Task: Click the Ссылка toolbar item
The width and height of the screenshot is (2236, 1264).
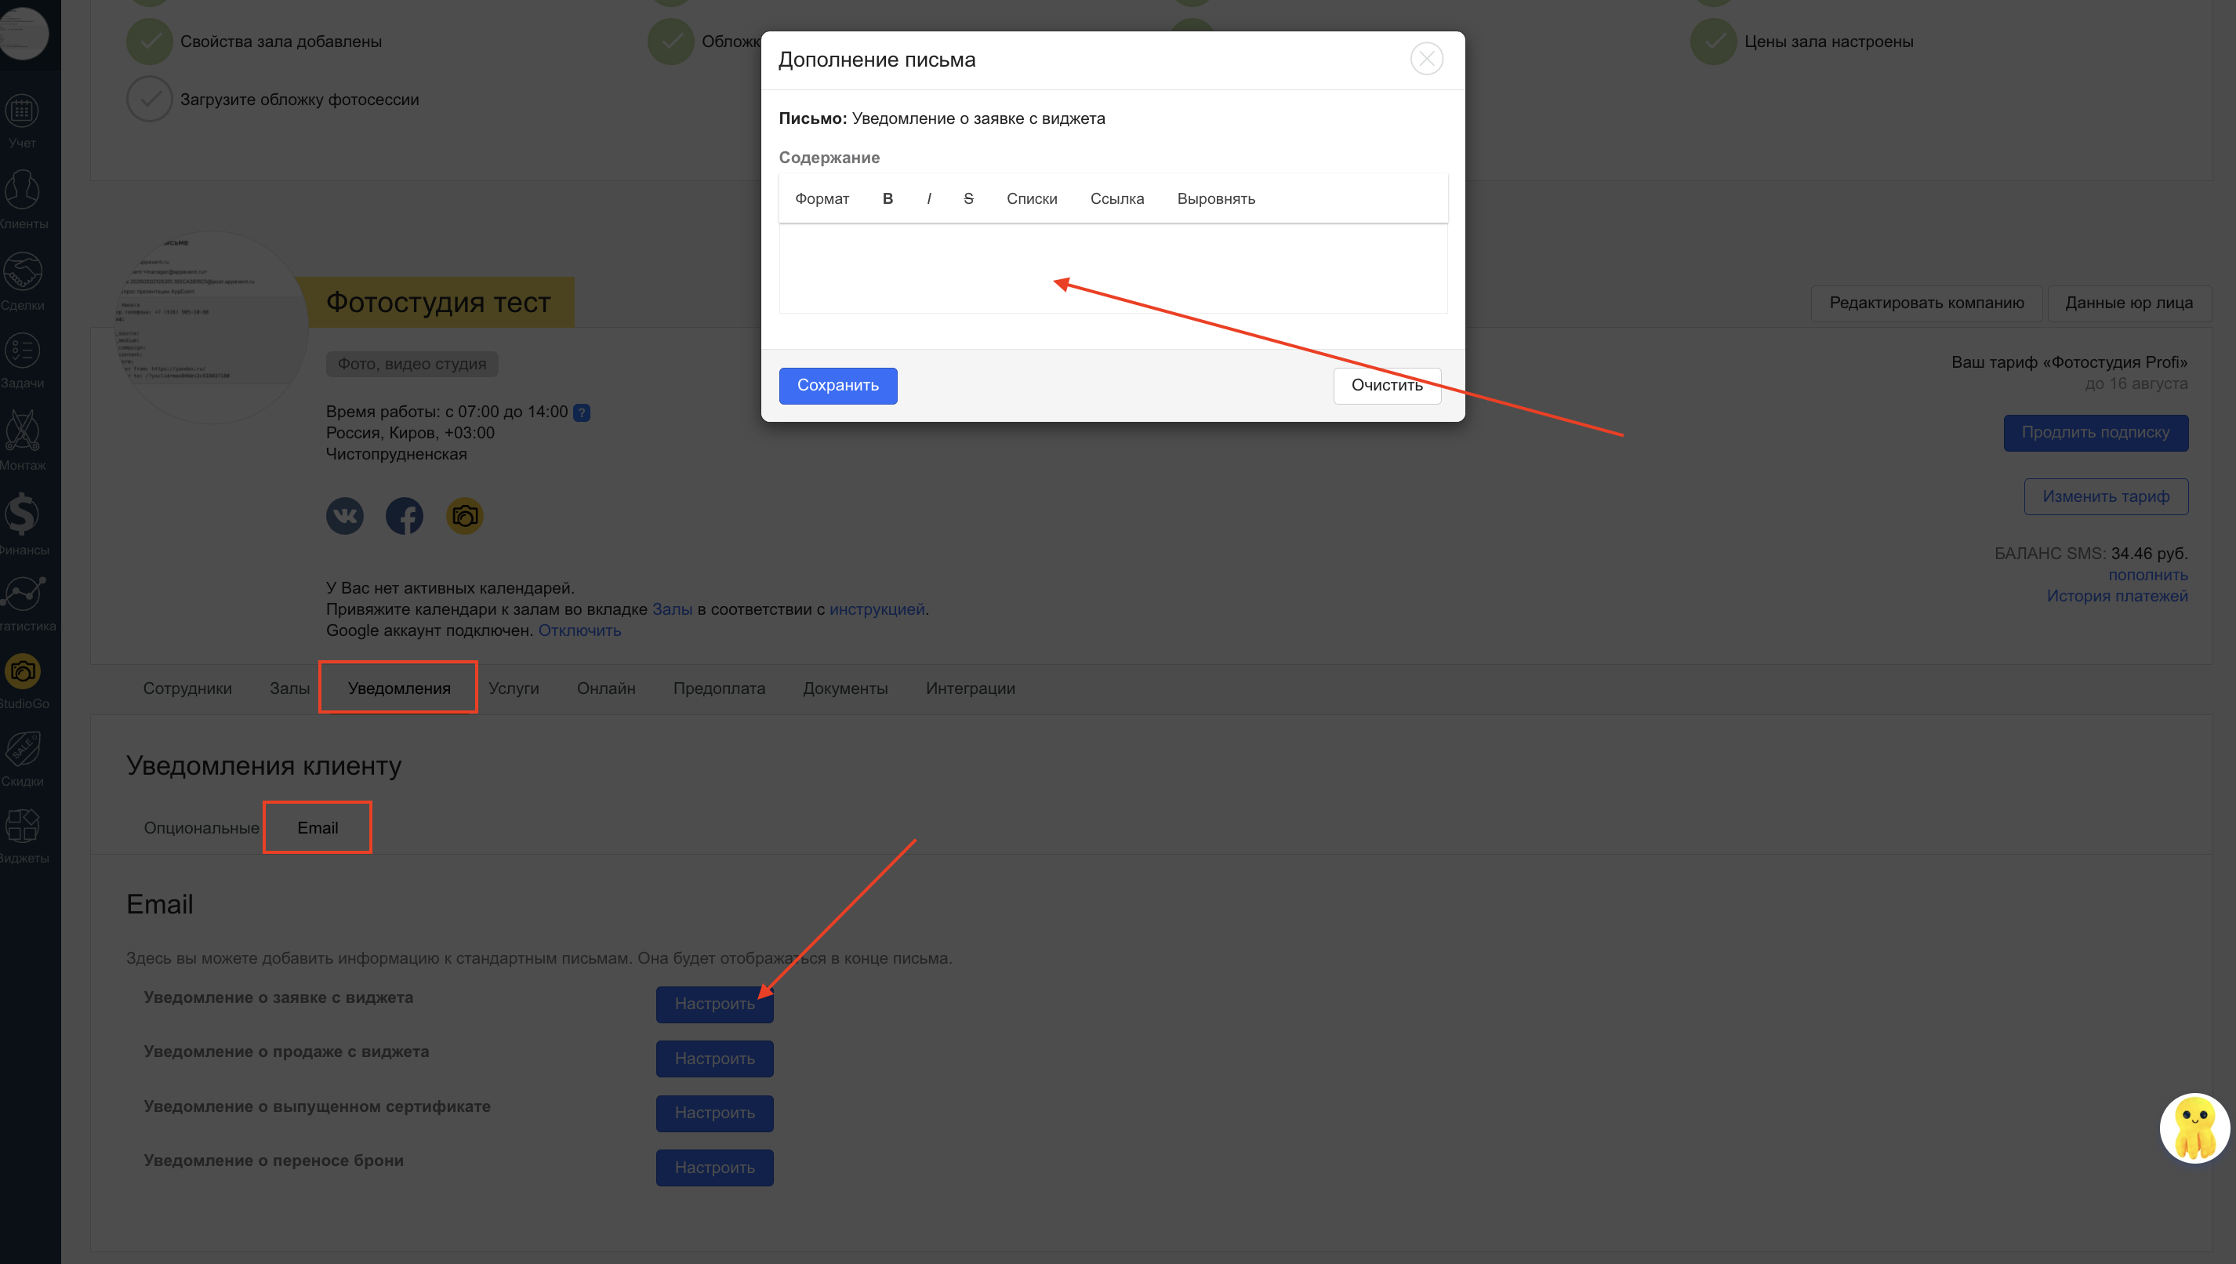Action: click(1117, 199)
